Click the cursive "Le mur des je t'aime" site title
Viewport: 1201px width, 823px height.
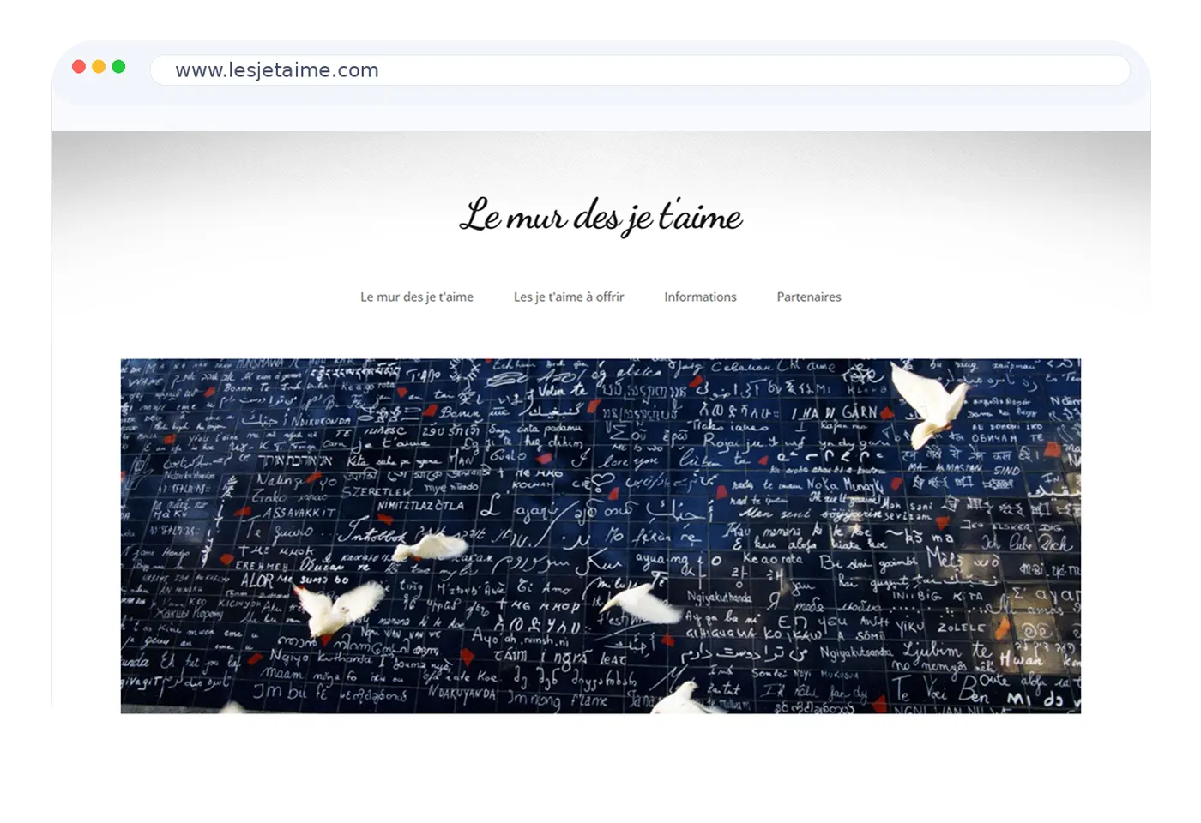[600, 217]
